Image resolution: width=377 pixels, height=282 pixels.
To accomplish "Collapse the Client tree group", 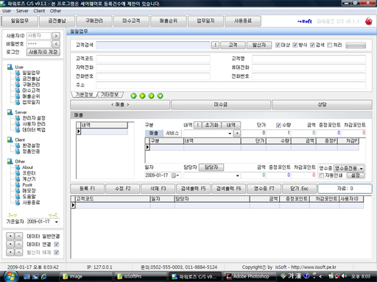I will [x=10, y=140].
